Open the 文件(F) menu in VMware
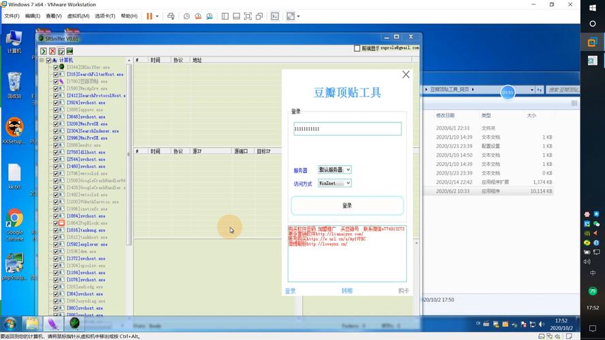 (12, 16)
